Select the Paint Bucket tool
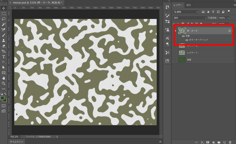Viewport: 236px width, 144px height. [4, 51]
